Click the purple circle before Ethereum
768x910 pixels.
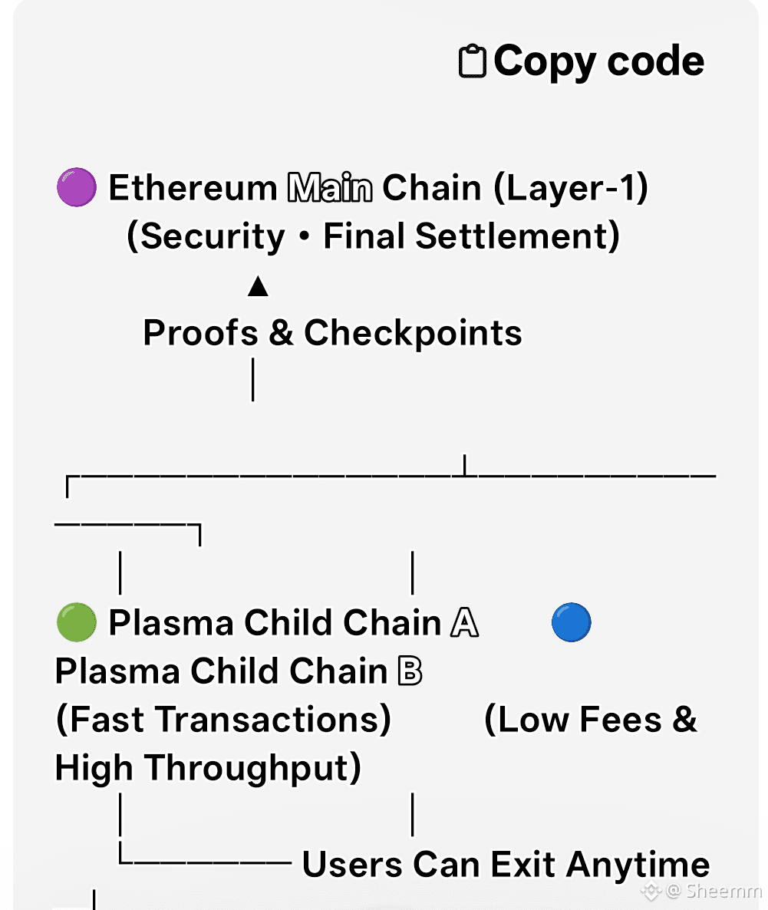point(77,188)
